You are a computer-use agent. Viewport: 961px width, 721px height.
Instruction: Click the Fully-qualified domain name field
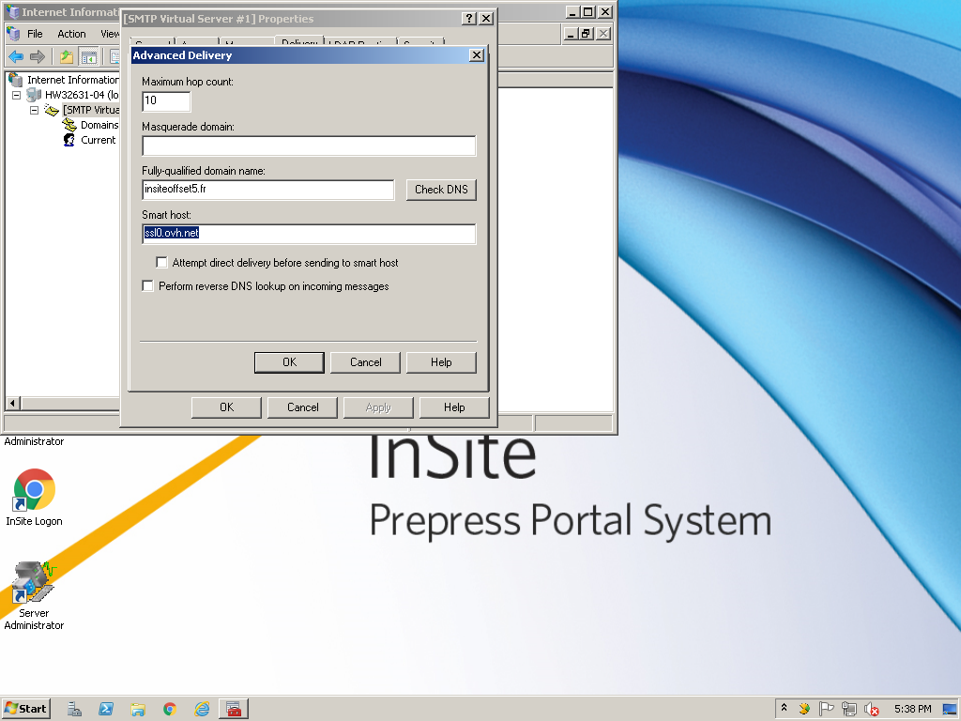point(267,190)
